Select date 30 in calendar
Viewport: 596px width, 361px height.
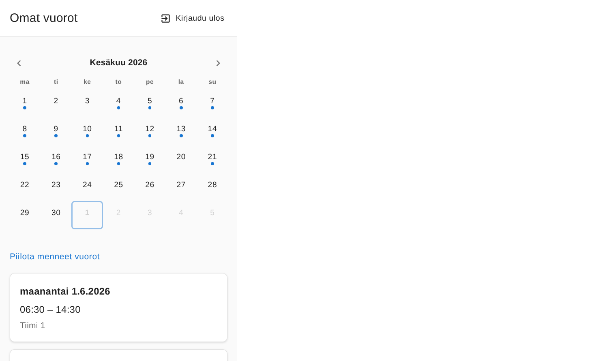tap(56, 215)
